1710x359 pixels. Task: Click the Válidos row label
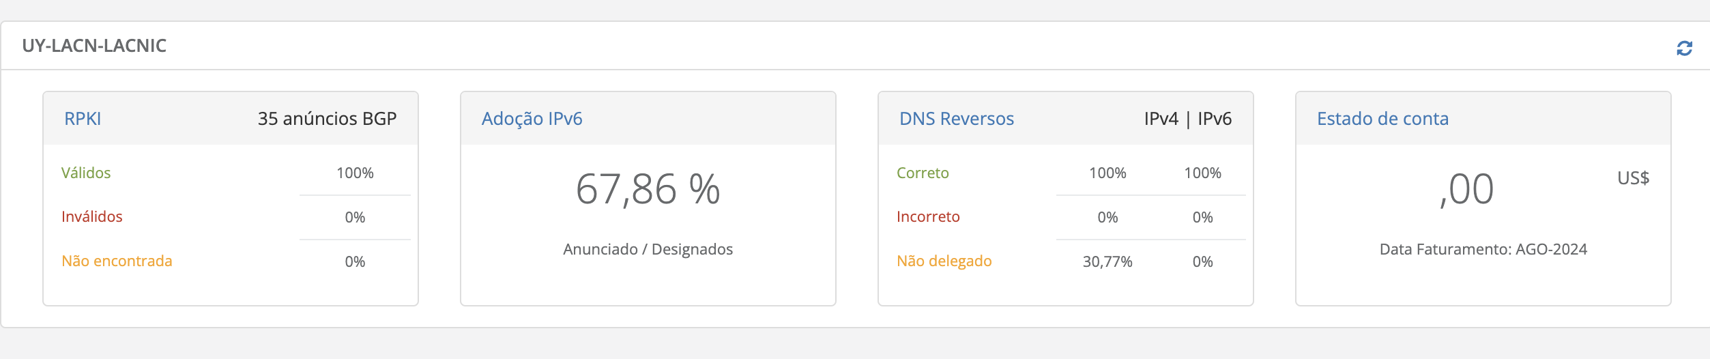[86, 173]
